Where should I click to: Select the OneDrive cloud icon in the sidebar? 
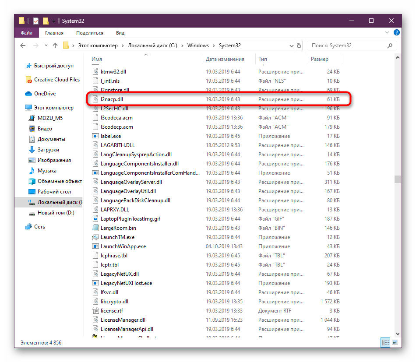point(29,94)
